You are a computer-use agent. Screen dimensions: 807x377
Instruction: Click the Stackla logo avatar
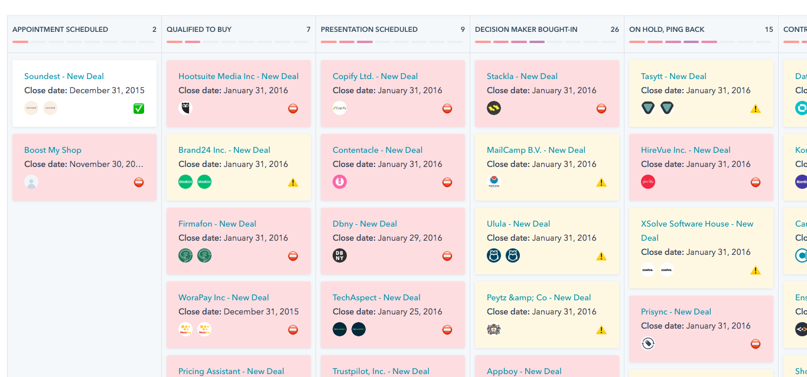[x=494, y=108]
